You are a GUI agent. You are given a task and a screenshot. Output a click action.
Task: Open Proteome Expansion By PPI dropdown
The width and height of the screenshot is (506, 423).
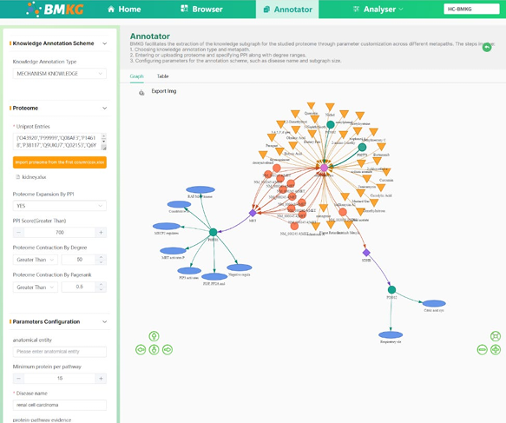(x=60, y=206)
